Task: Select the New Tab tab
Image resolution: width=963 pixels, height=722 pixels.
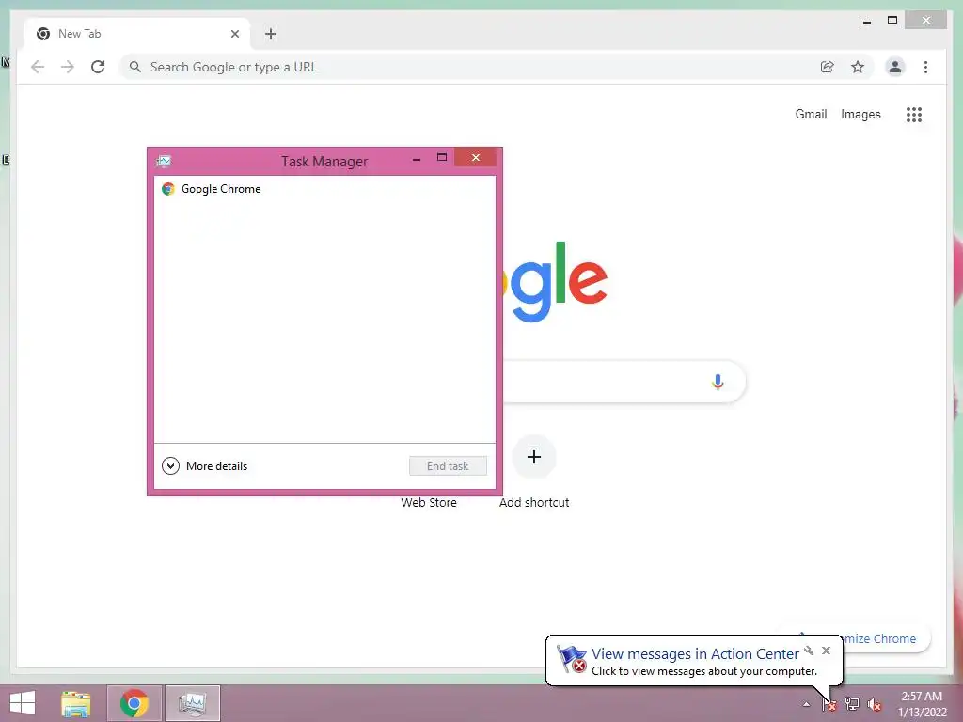Action: (137, 34)
